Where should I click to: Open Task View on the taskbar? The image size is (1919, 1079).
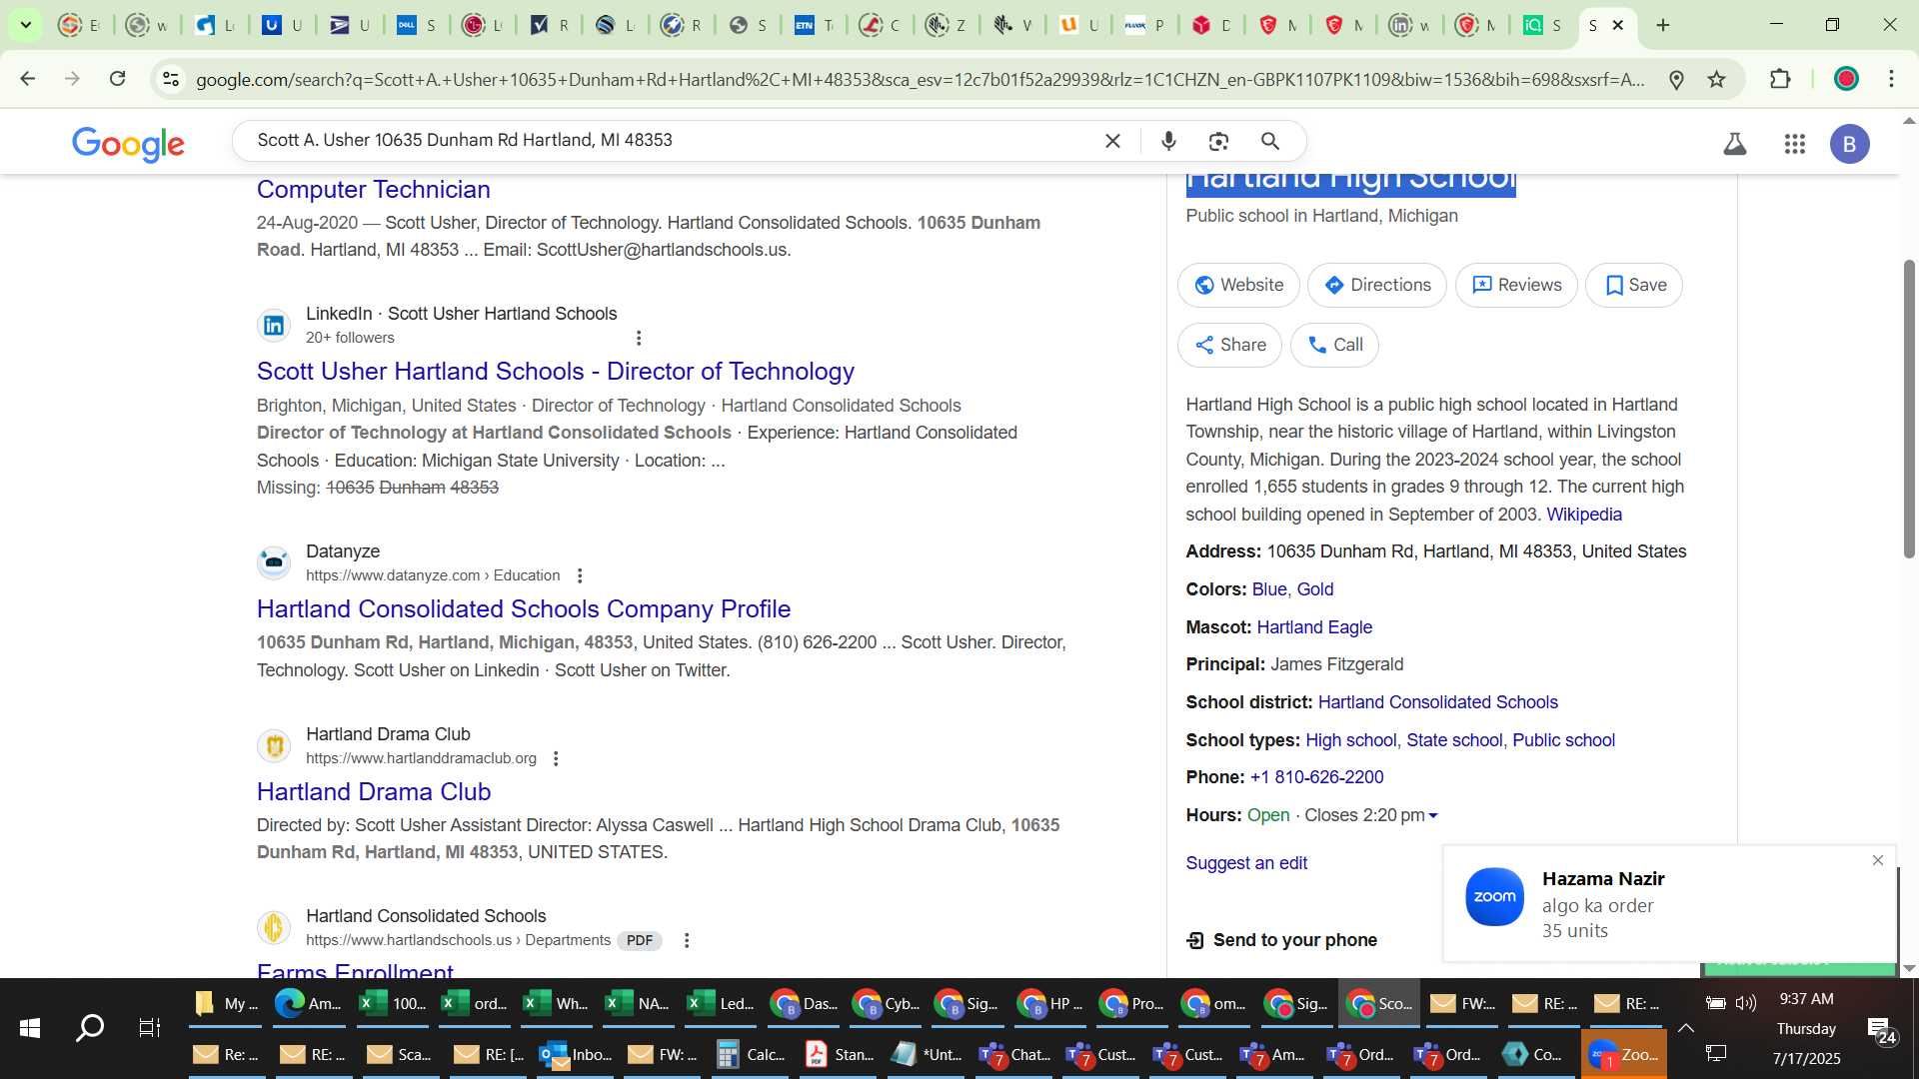149,1028
